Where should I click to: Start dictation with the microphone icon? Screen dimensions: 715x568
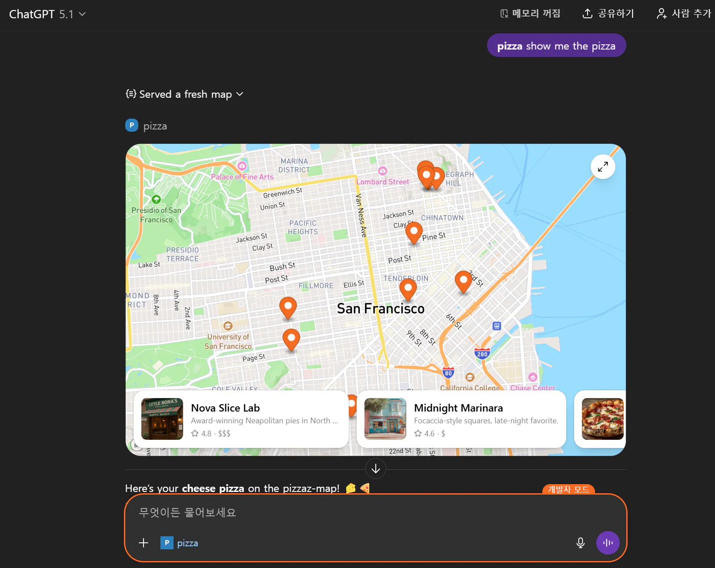[580, 543]
